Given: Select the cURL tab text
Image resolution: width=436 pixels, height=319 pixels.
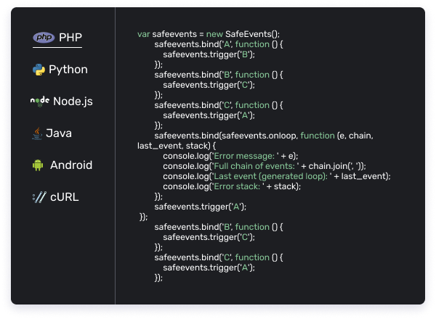Looking at the screenshot, I should (x=65, y=197).
